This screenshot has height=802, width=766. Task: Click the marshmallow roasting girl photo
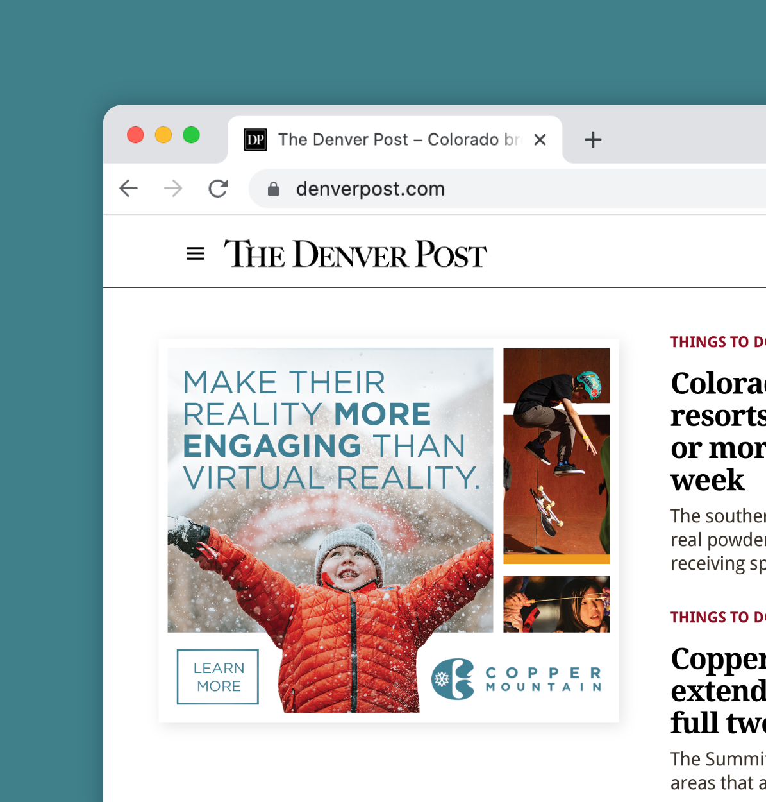[556, 604]
